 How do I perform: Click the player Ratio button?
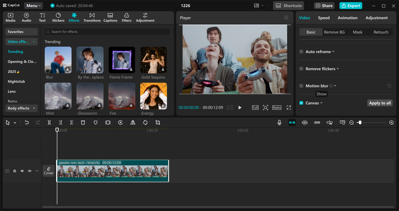[277, 108]
